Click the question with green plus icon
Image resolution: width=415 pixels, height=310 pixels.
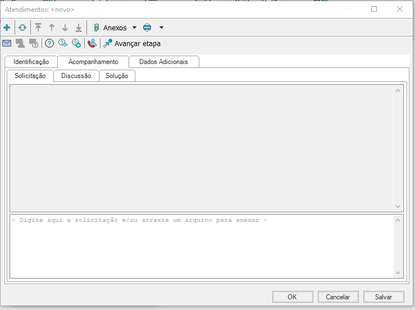pos(76,43)
